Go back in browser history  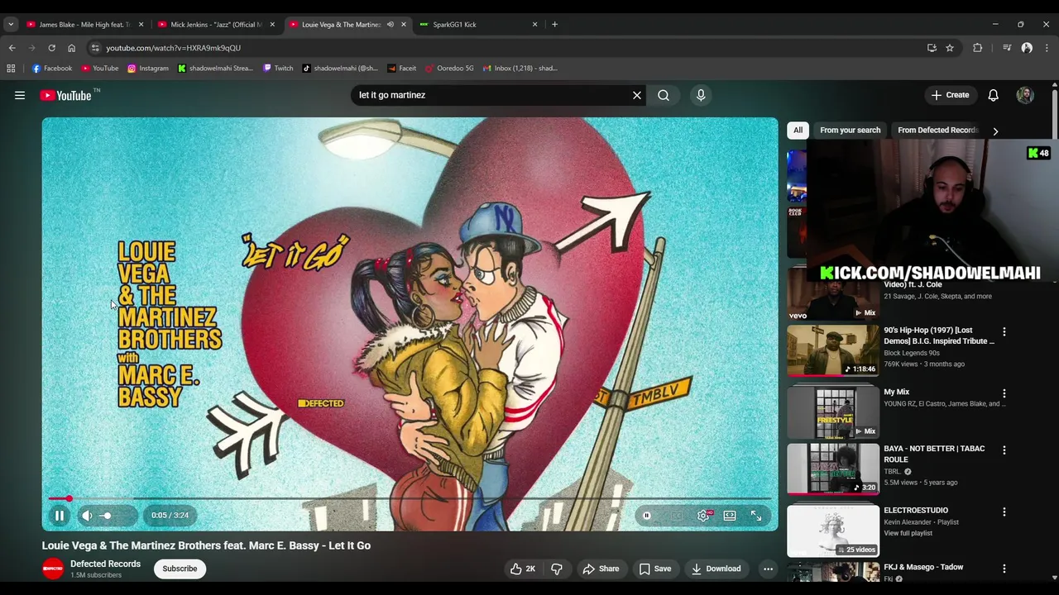point(12,48)
